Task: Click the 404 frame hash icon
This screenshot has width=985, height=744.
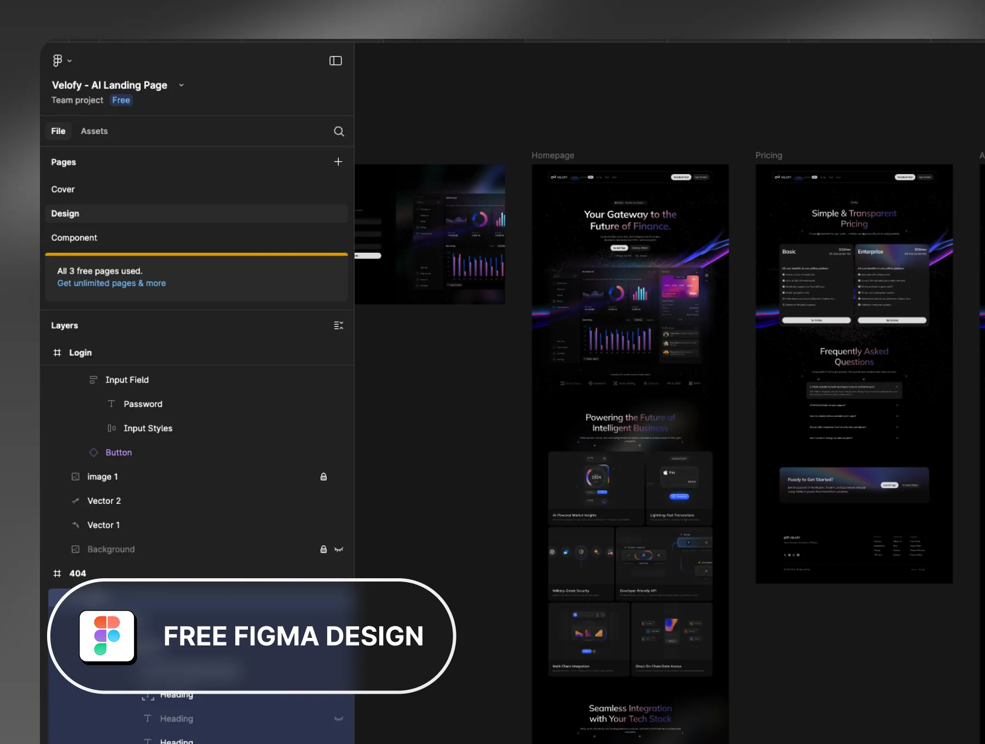Action: (x=57, y=573)
